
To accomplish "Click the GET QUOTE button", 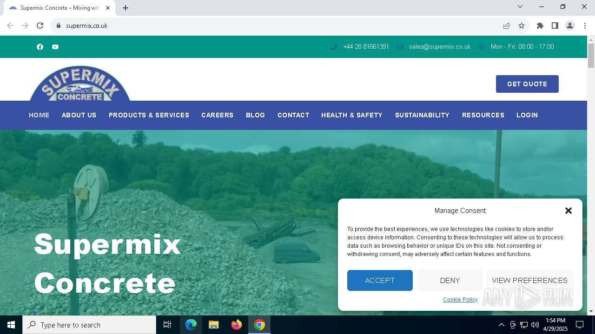I will point(527,84).
